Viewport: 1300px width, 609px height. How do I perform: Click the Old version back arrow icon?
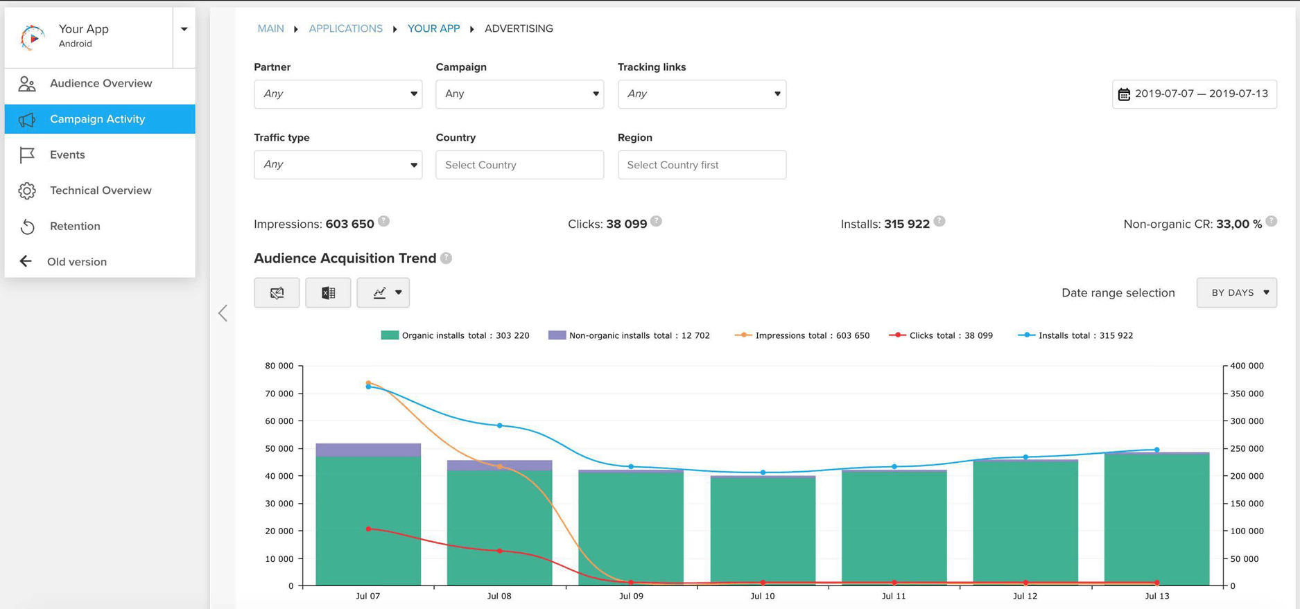tap(26, 261)
